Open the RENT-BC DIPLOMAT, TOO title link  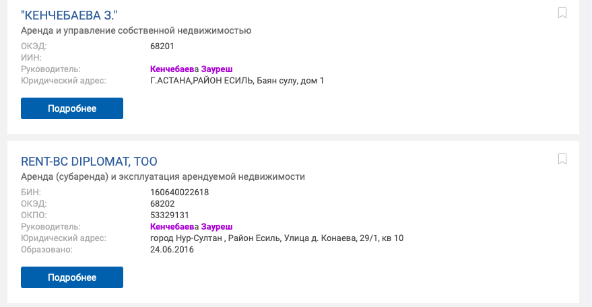89,162
